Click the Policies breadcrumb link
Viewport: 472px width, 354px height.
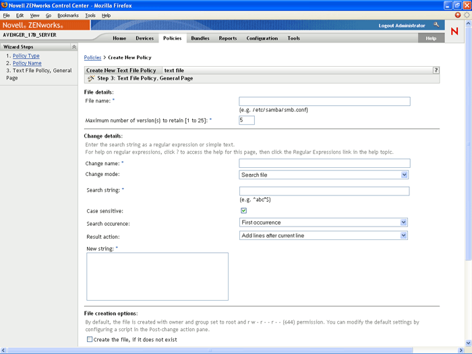pos(93,57)
